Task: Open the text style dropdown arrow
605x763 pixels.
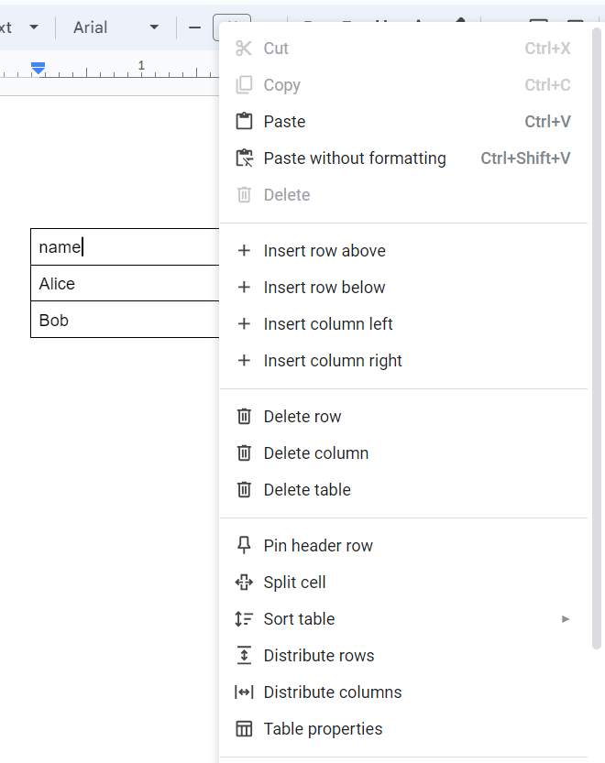Action: [x=34, y=27]
